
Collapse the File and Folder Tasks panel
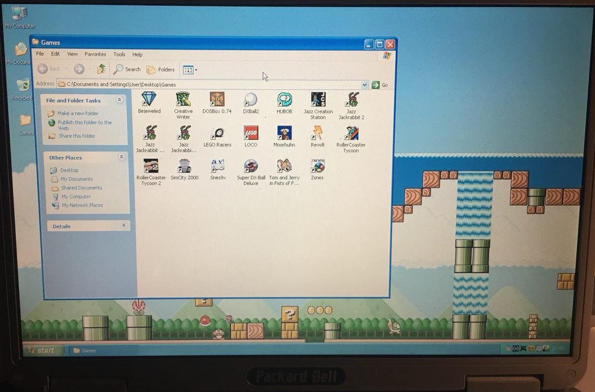120,100
